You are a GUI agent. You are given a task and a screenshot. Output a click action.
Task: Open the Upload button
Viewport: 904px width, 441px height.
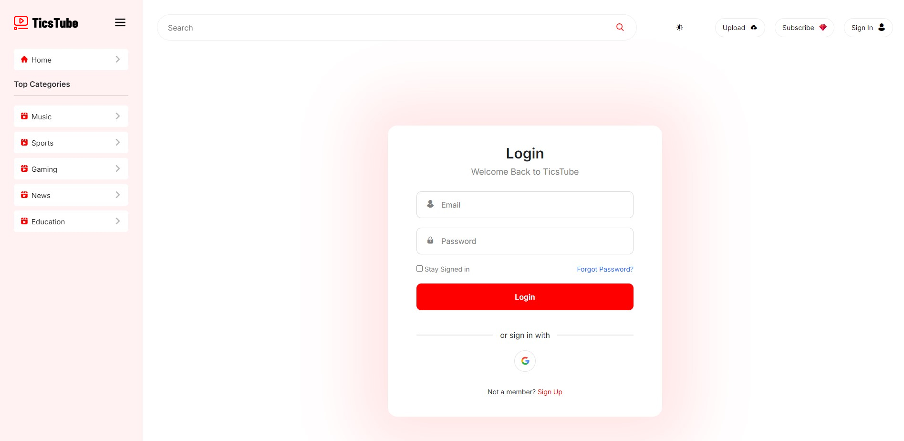click(740, 28)
